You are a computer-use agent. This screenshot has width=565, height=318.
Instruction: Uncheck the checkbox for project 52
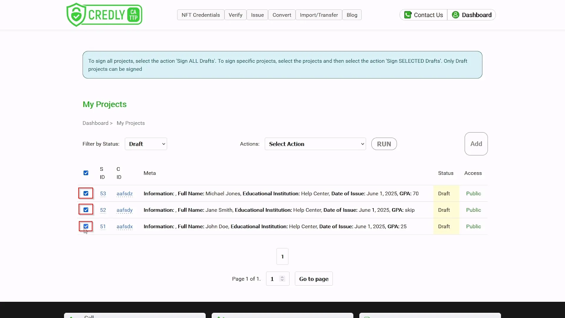[x=86, y=210]
